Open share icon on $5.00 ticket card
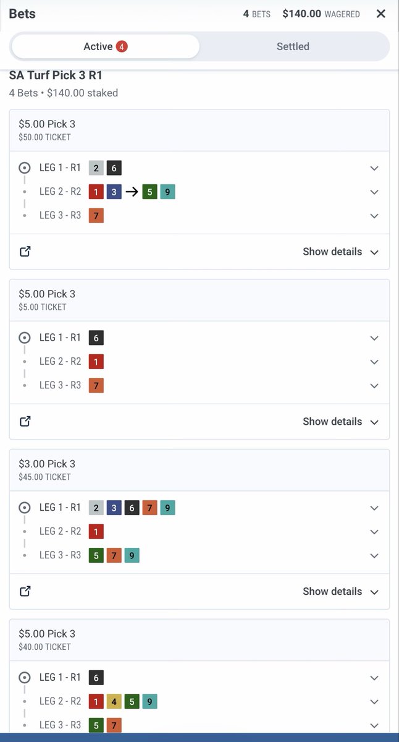Image resolution: width=399 pixels, height=742 pixels. coord(25,421)
